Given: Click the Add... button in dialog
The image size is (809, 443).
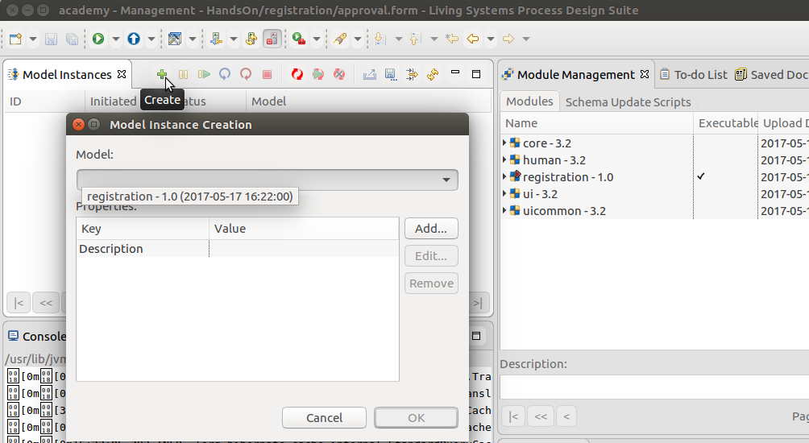Looking at the screenshot, I should (431, 229).
